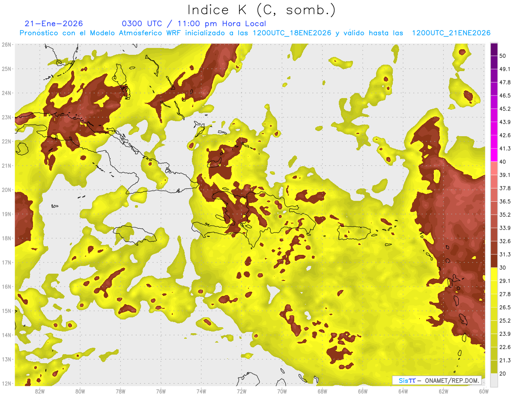This screenshot has width=514, height=397.
Task: Click the latitude axis label "20N"
Action: 6,190
